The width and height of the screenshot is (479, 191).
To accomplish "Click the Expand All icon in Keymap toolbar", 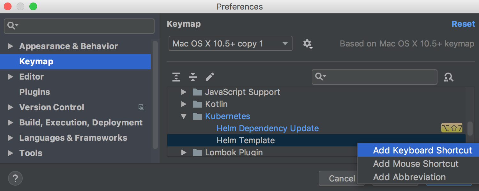I will (x=176, y=77).
